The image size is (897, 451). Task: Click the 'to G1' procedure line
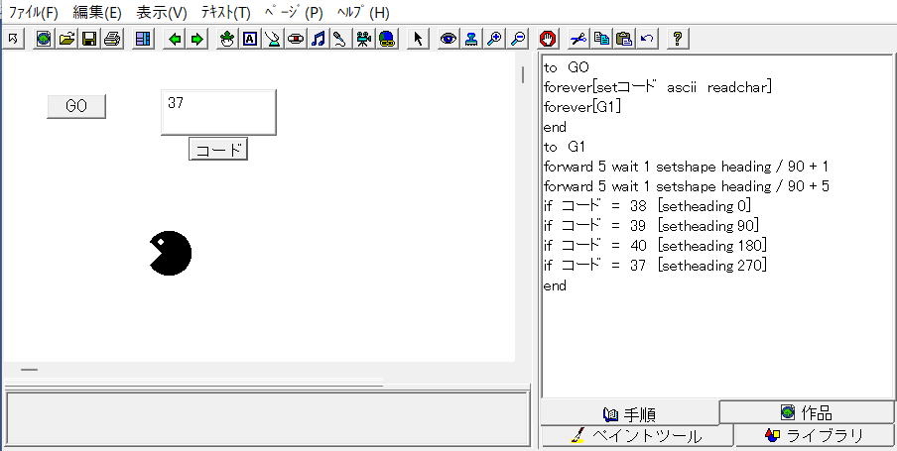coord(565,147)
